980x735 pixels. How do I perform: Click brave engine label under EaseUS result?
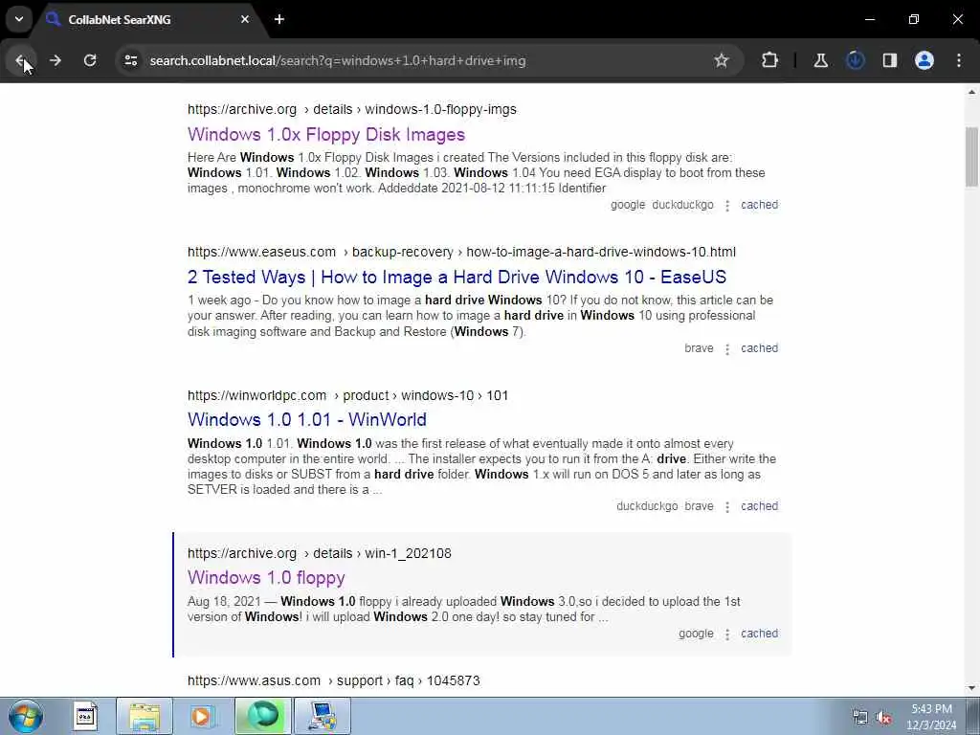point(699,348)
